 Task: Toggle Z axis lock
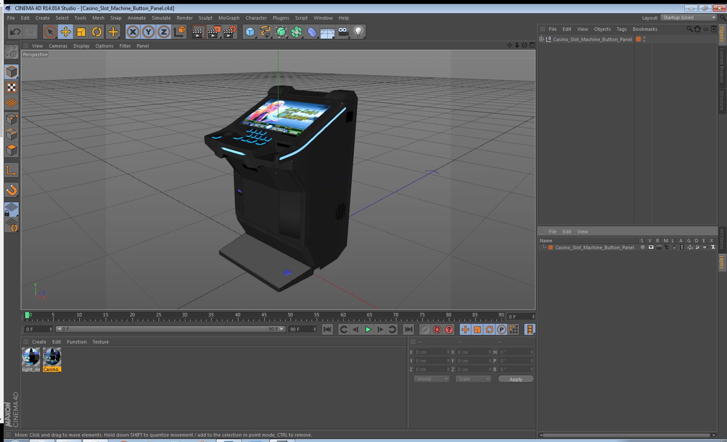click(164, 32)
